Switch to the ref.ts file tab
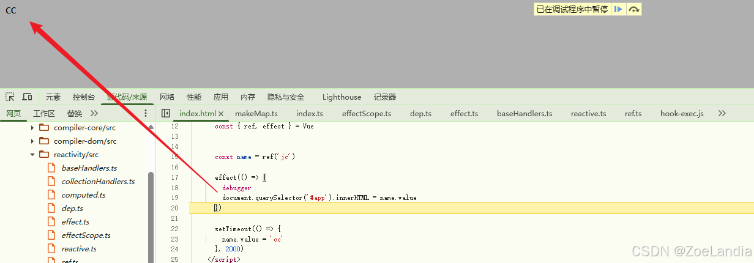754x263 pixels. 633,113
